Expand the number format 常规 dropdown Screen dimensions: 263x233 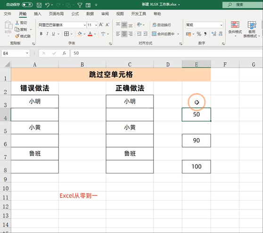click(x=221, y=25)
